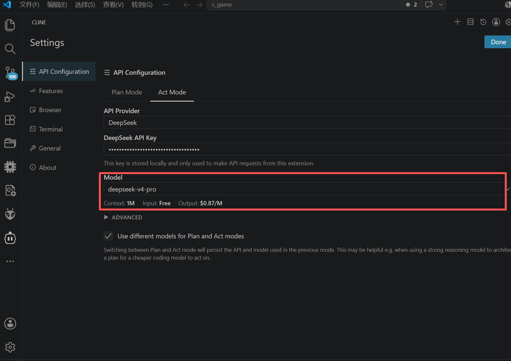The image size is (511, 361).
Task: Open the Model dropdown showing deepseek-v4-pro
Action: tap(307, 189)
